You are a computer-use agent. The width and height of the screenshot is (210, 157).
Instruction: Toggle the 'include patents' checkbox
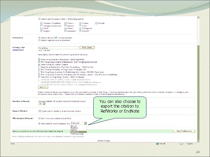coord(56,38)
